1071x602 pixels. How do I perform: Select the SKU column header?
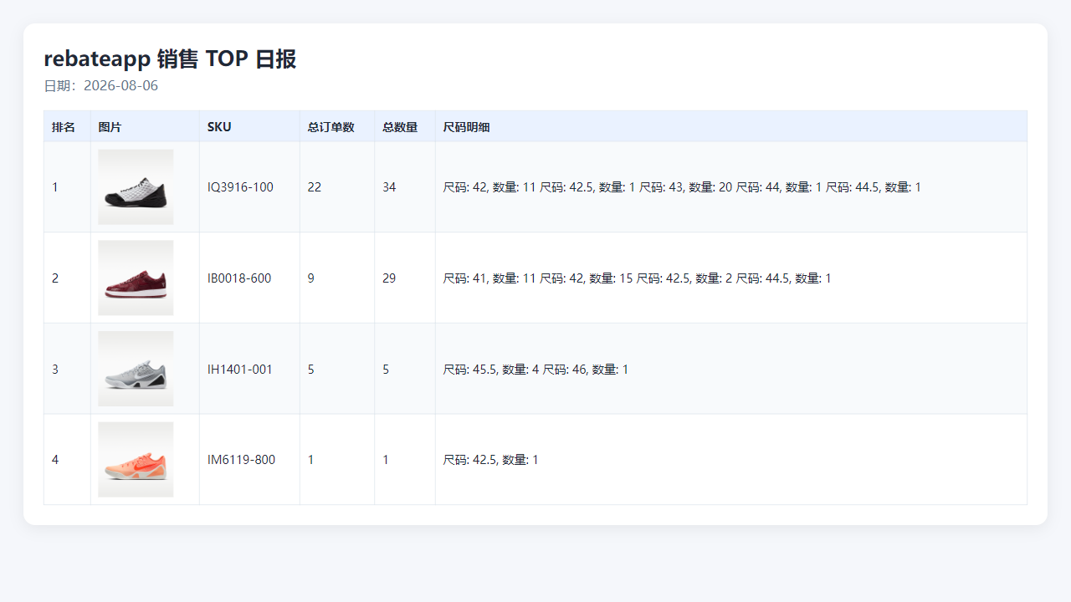pyautogui.click(x=219, y=127)
